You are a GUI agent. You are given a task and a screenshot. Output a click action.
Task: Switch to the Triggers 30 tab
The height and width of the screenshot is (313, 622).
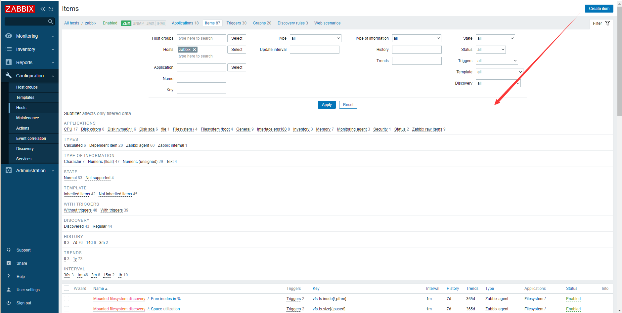(236, 23)
